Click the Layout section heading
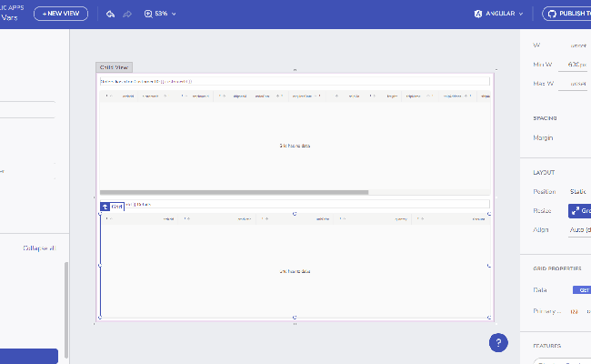 tap(544, 172)
